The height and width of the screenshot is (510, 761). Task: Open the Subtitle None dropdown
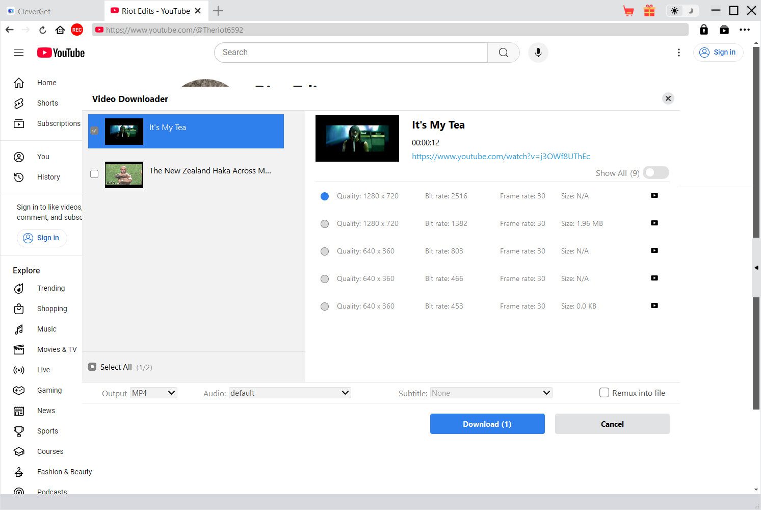(x=490, y=393)
